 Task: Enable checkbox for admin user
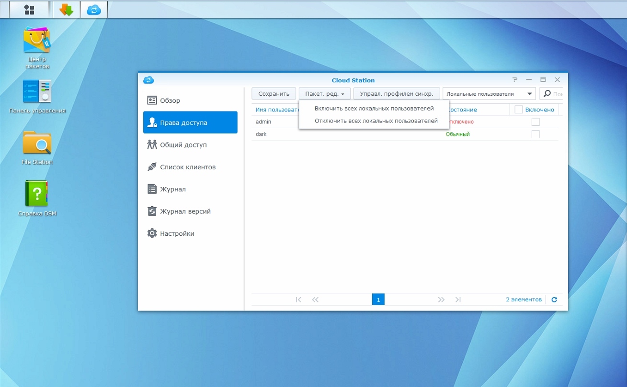click(536, 122)
